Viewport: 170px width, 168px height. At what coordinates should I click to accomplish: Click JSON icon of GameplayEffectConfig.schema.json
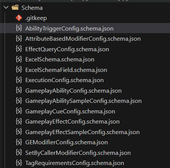19,121
